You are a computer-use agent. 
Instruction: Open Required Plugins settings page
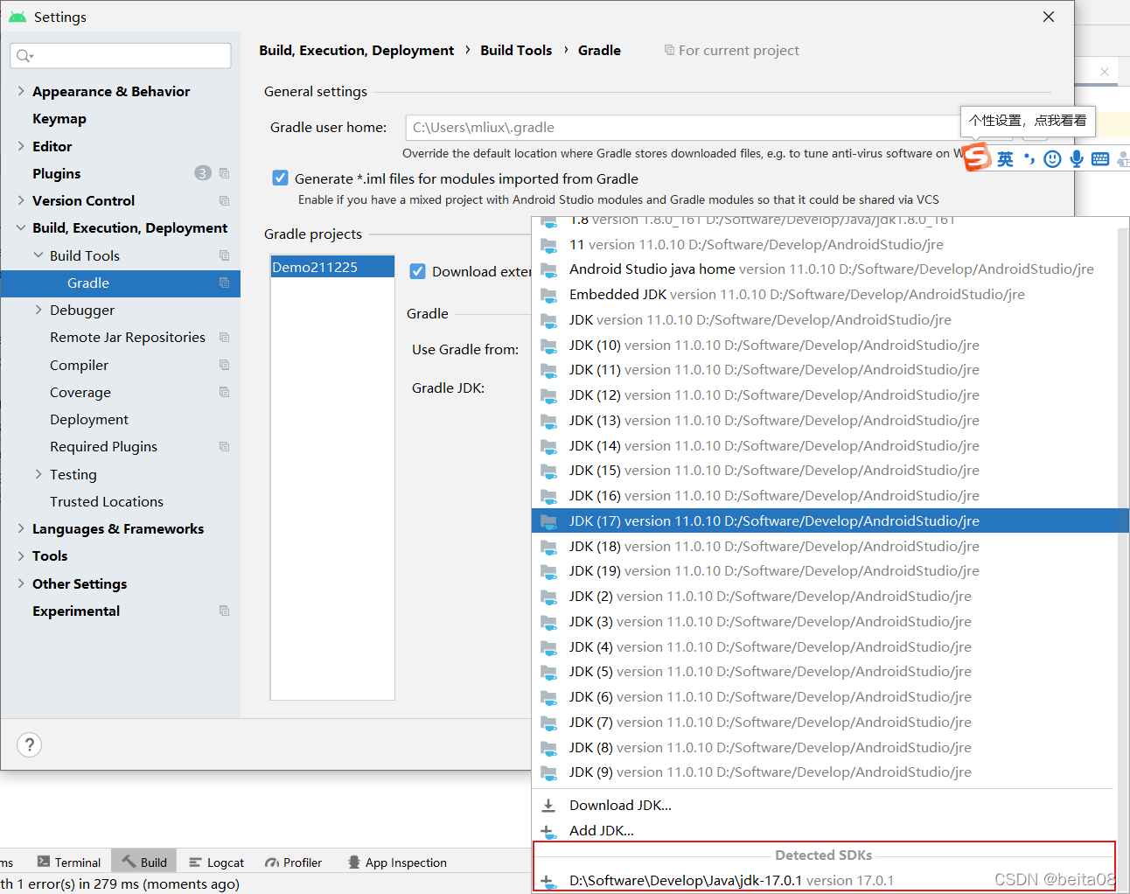pos(104,446)
